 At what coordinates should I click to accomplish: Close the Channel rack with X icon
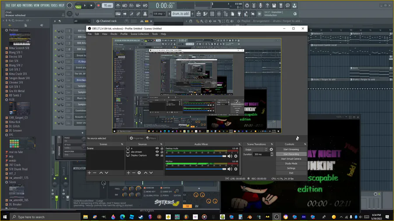(x=151, y=21)
